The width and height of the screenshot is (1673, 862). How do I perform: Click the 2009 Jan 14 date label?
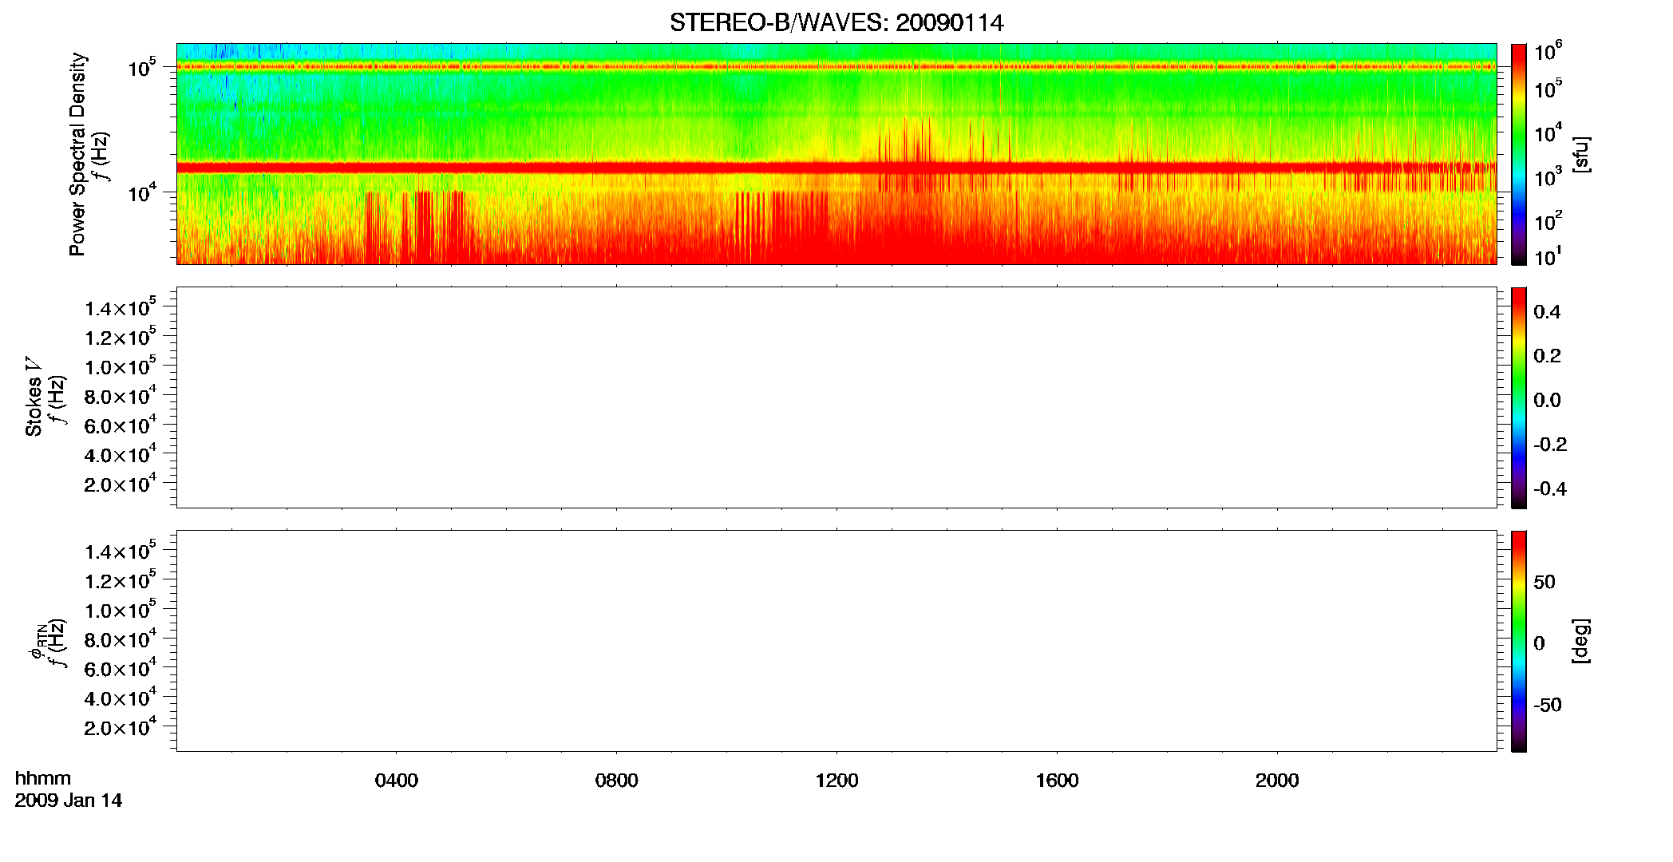pos(69,801)
